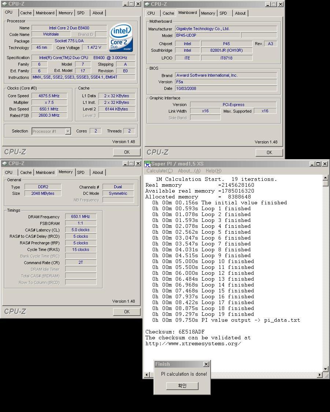The image size is (330, 412).
Task: Open About tab in top-right Mainboard CPU-Z window
Action: coord(240,13)
